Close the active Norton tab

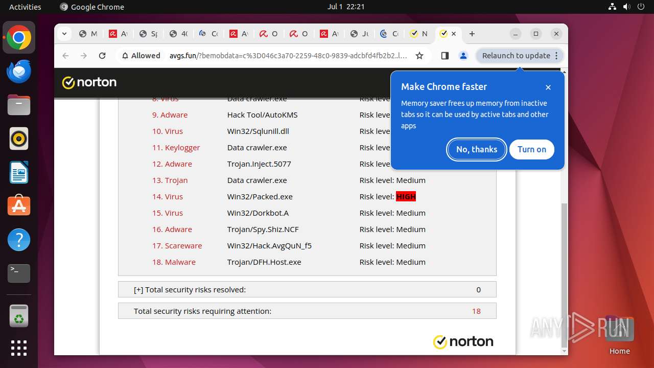click(x=454, y=34)
